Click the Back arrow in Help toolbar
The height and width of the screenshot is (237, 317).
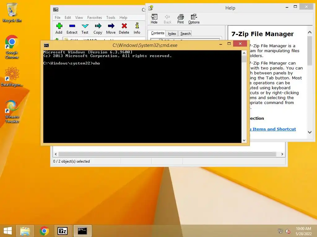click(167, 19)
